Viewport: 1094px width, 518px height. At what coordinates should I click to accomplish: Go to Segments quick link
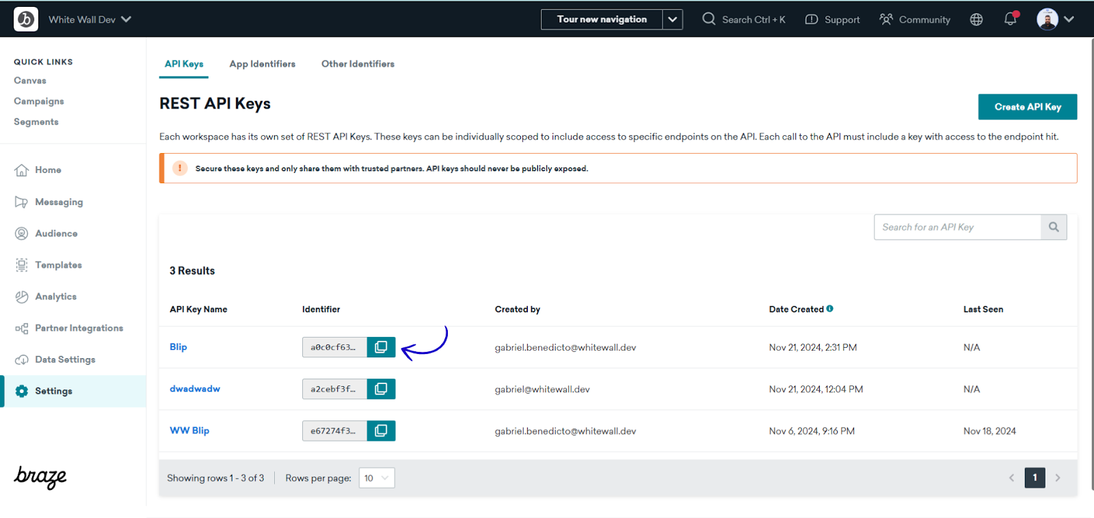pyautogui.click(x=36, y=122)
